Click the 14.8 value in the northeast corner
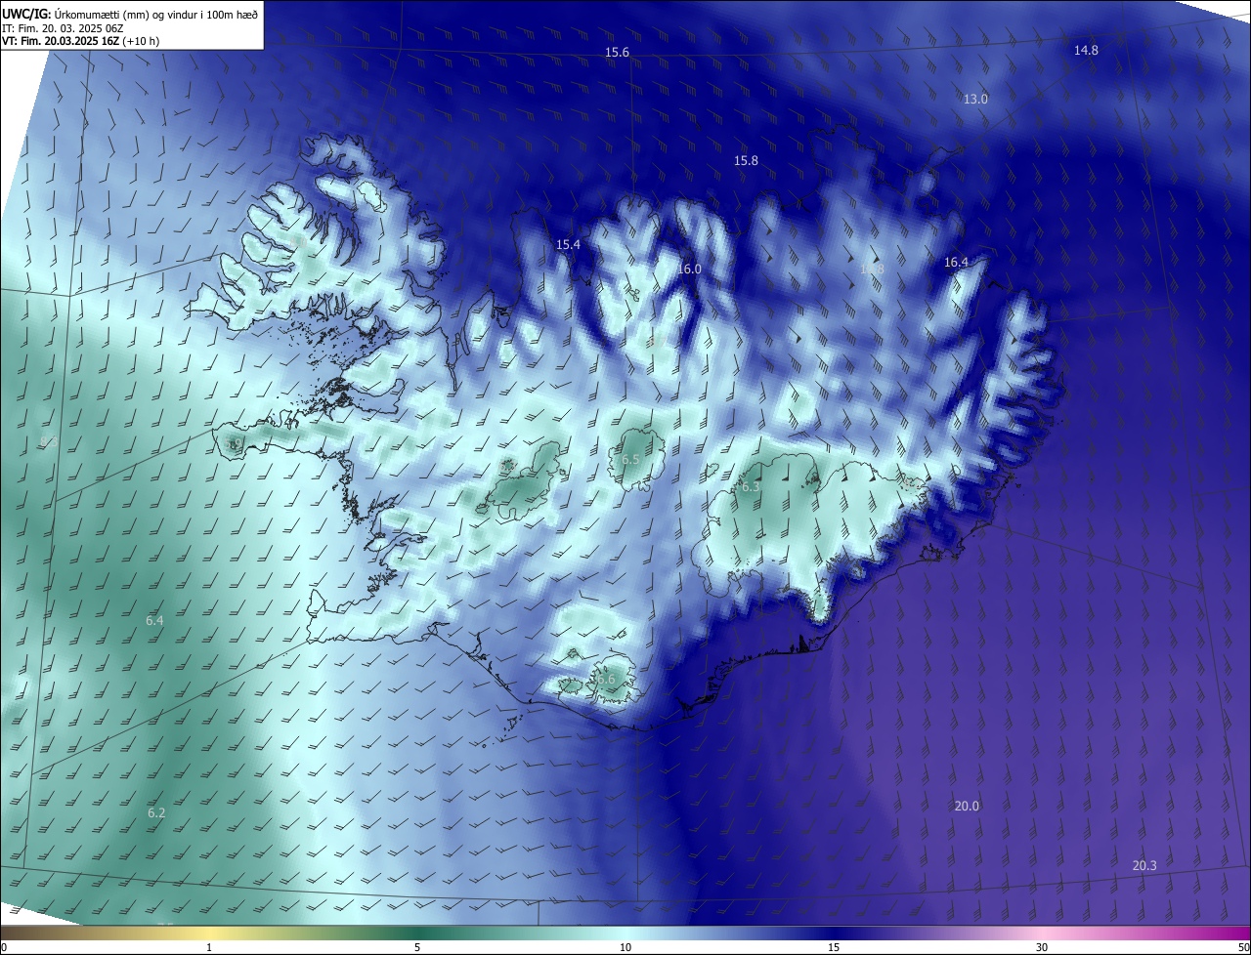Viewport: 1251px width, 955px height. [1086, 51]
